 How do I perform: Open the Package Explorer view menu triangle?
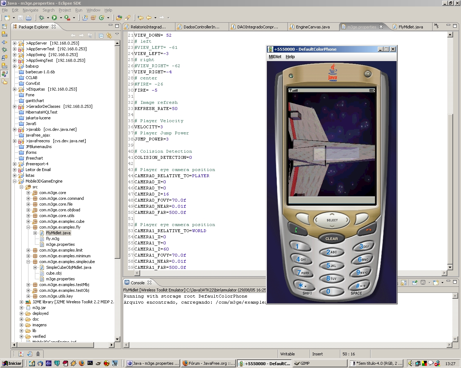pyautogui.click(x=117, y=35)
